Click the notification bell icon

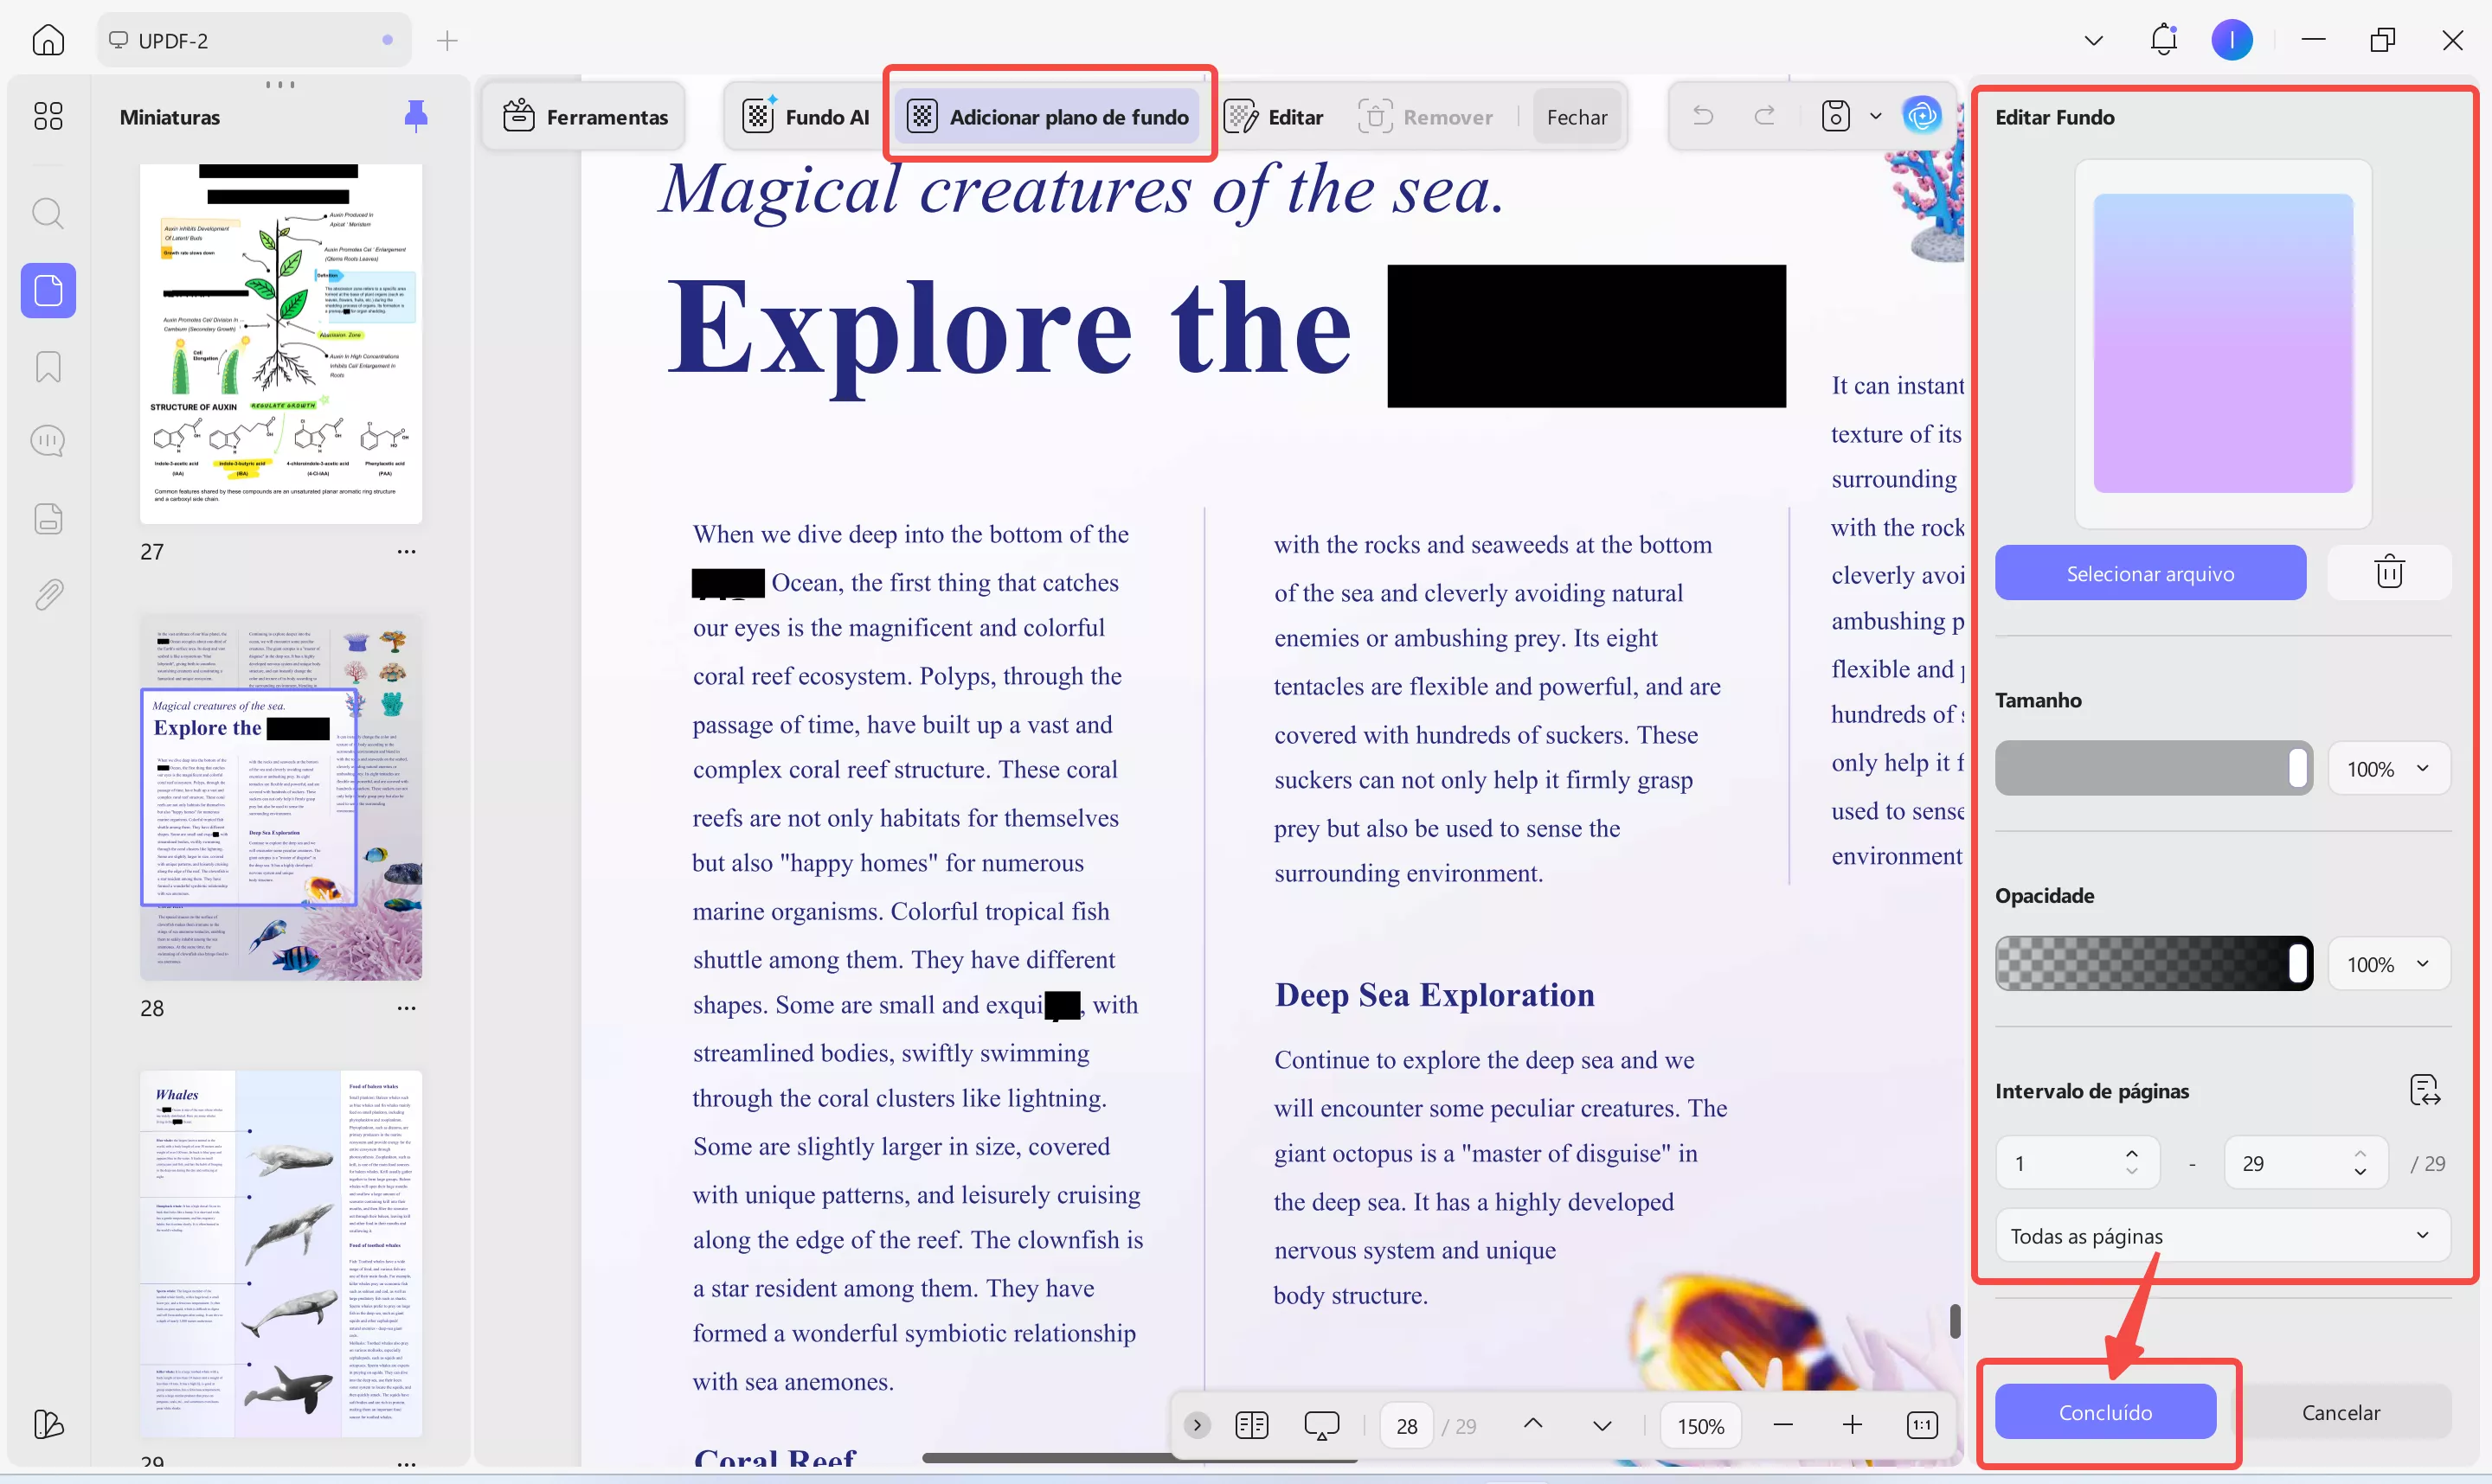point(2163,40)
